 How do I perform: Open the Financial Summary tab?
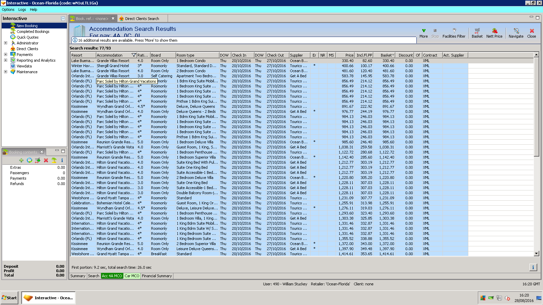(157, 276)
